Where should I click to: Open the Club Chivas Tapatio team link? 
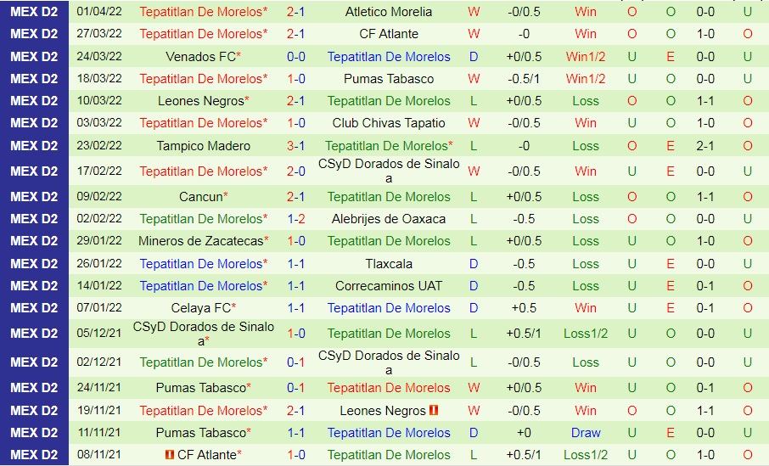coord(389,123)
